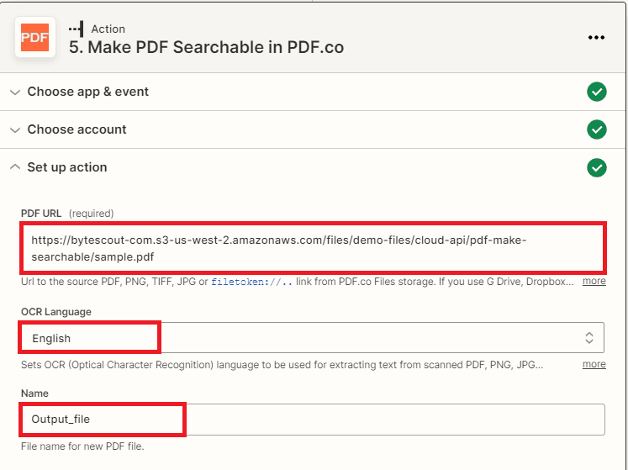Click the PDF.co app icon
628x470 pixels.
tap(35, 37)
